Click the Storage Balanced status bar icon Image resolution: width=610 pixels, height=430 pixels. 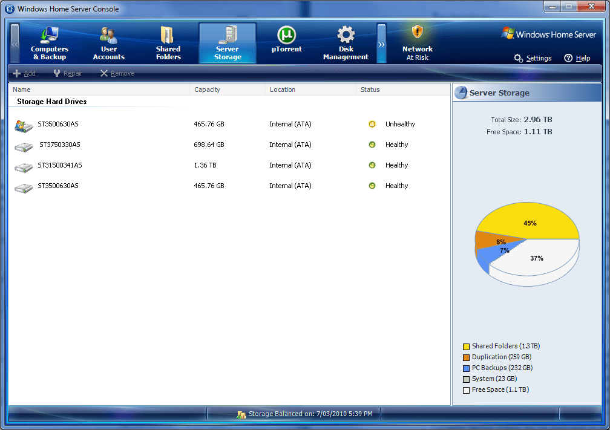pos(241,414)
